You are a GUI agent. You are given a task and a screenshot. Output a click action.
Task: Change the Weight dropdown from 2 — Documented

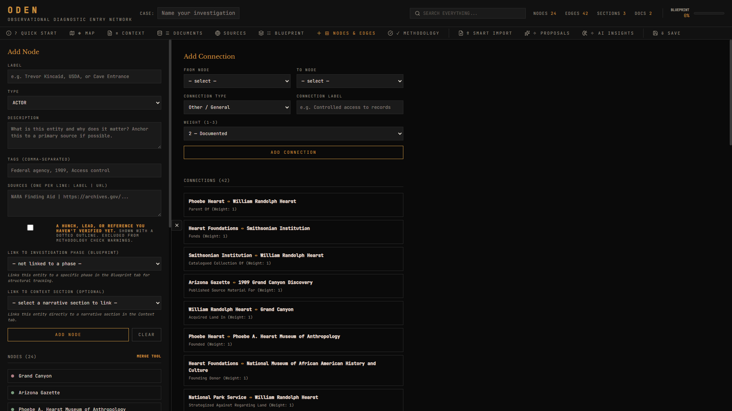coord(293,134)
